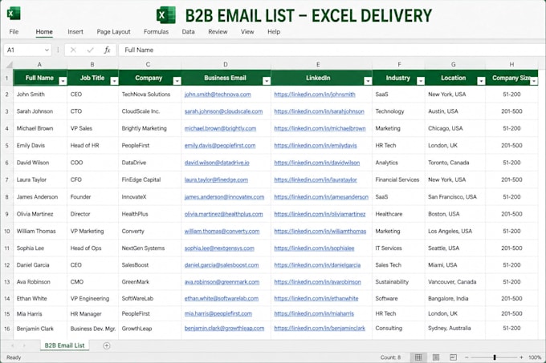Screen dimensions: 546x363
Task: Select the Home ribbon tab
Action: click(x=44, y=31)
